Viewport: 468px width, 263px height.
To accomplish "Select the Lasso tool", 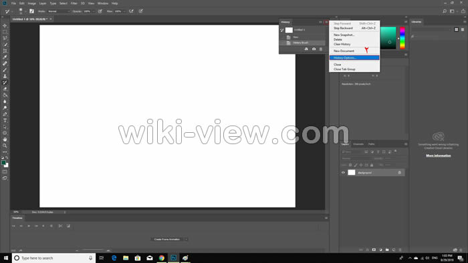I will coord(5,38).
